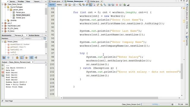Open the Back icon dropdown arrow
Screen dimensions: 190x107
[72, 5]
